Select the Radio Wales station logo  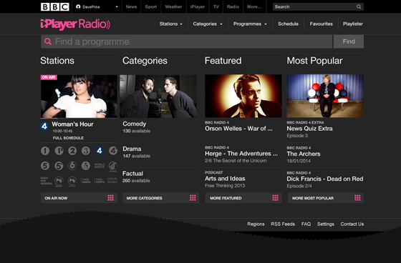[86, 181]
